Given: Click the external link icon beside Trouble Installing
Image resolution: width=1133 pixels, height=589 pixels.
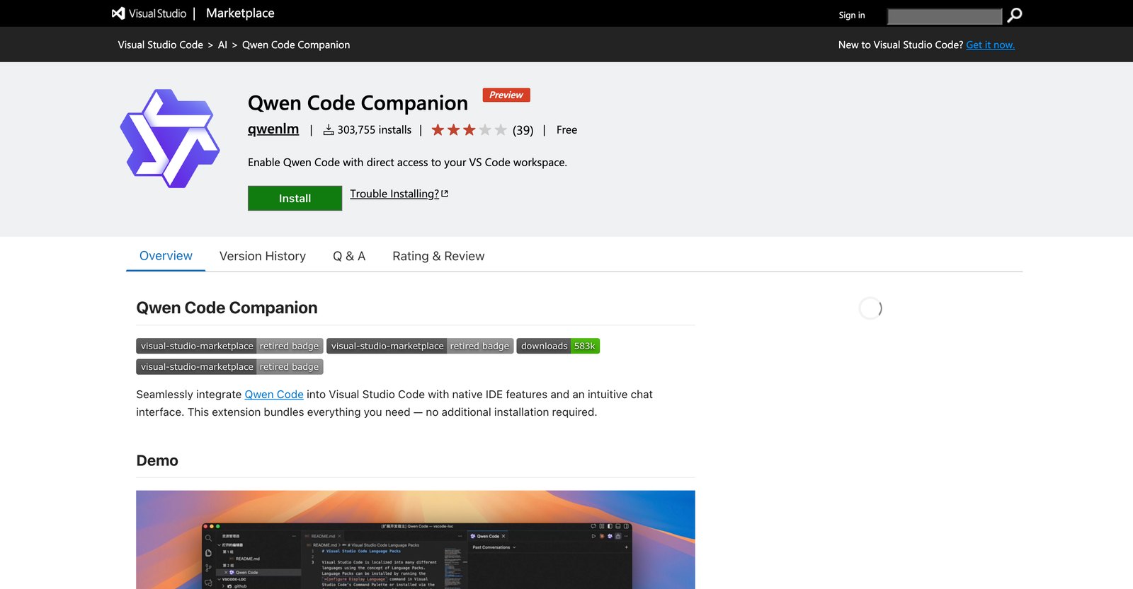Looking at the screenshot, I should coord(445,194).
